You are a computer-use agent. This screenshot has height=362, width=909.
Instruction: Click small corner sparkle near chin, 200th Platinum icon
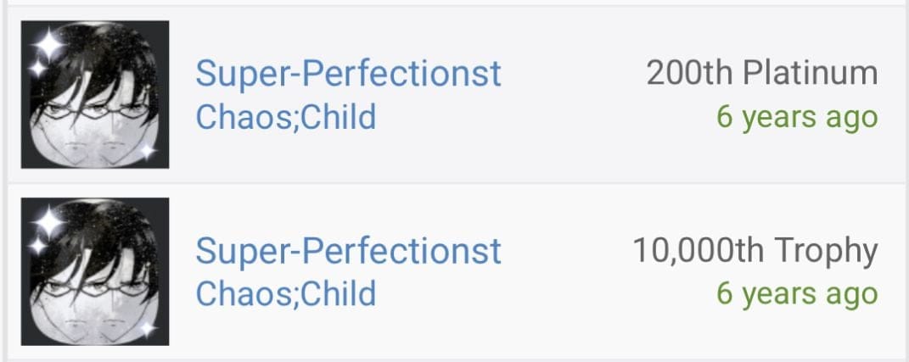[147, 151]
